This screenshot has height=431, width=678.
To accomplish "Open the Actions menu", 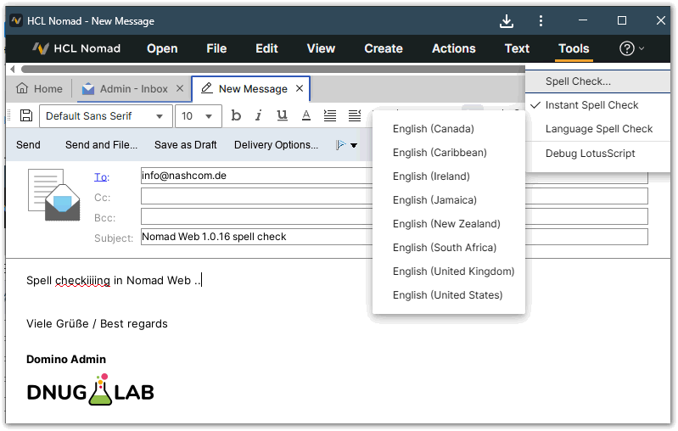I will (x=454, y=48).
